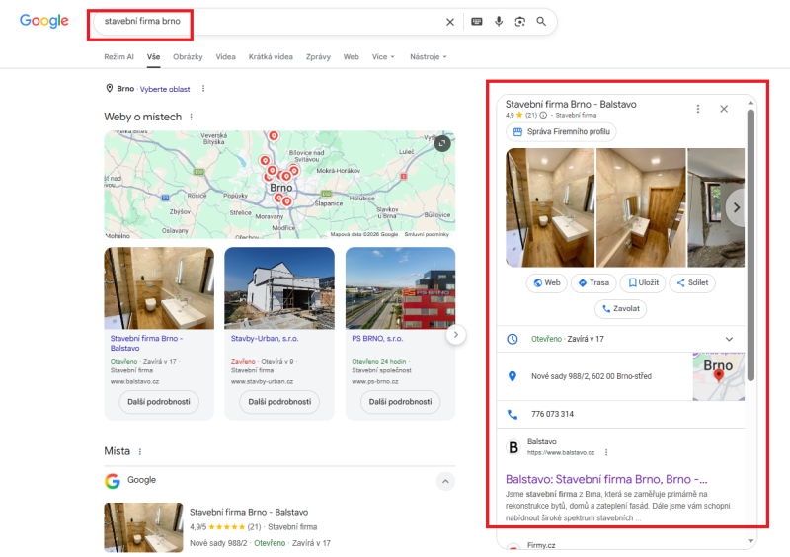Click www.stavby-urban.cz URL text
The width and height of the screenshot is (790, 557).
(262, 381)
